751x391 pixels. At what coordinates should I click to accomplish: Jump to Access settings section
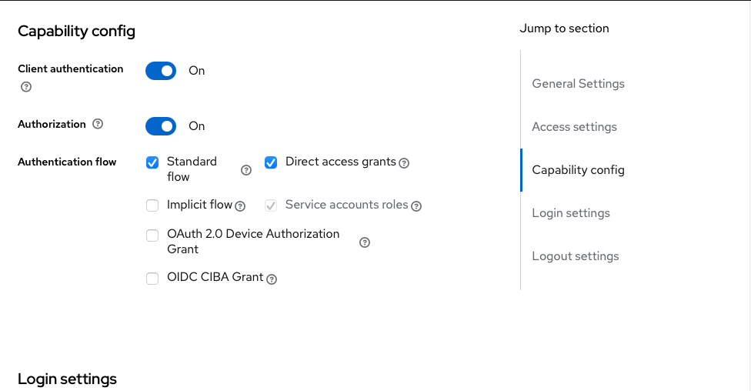(574, 127)
